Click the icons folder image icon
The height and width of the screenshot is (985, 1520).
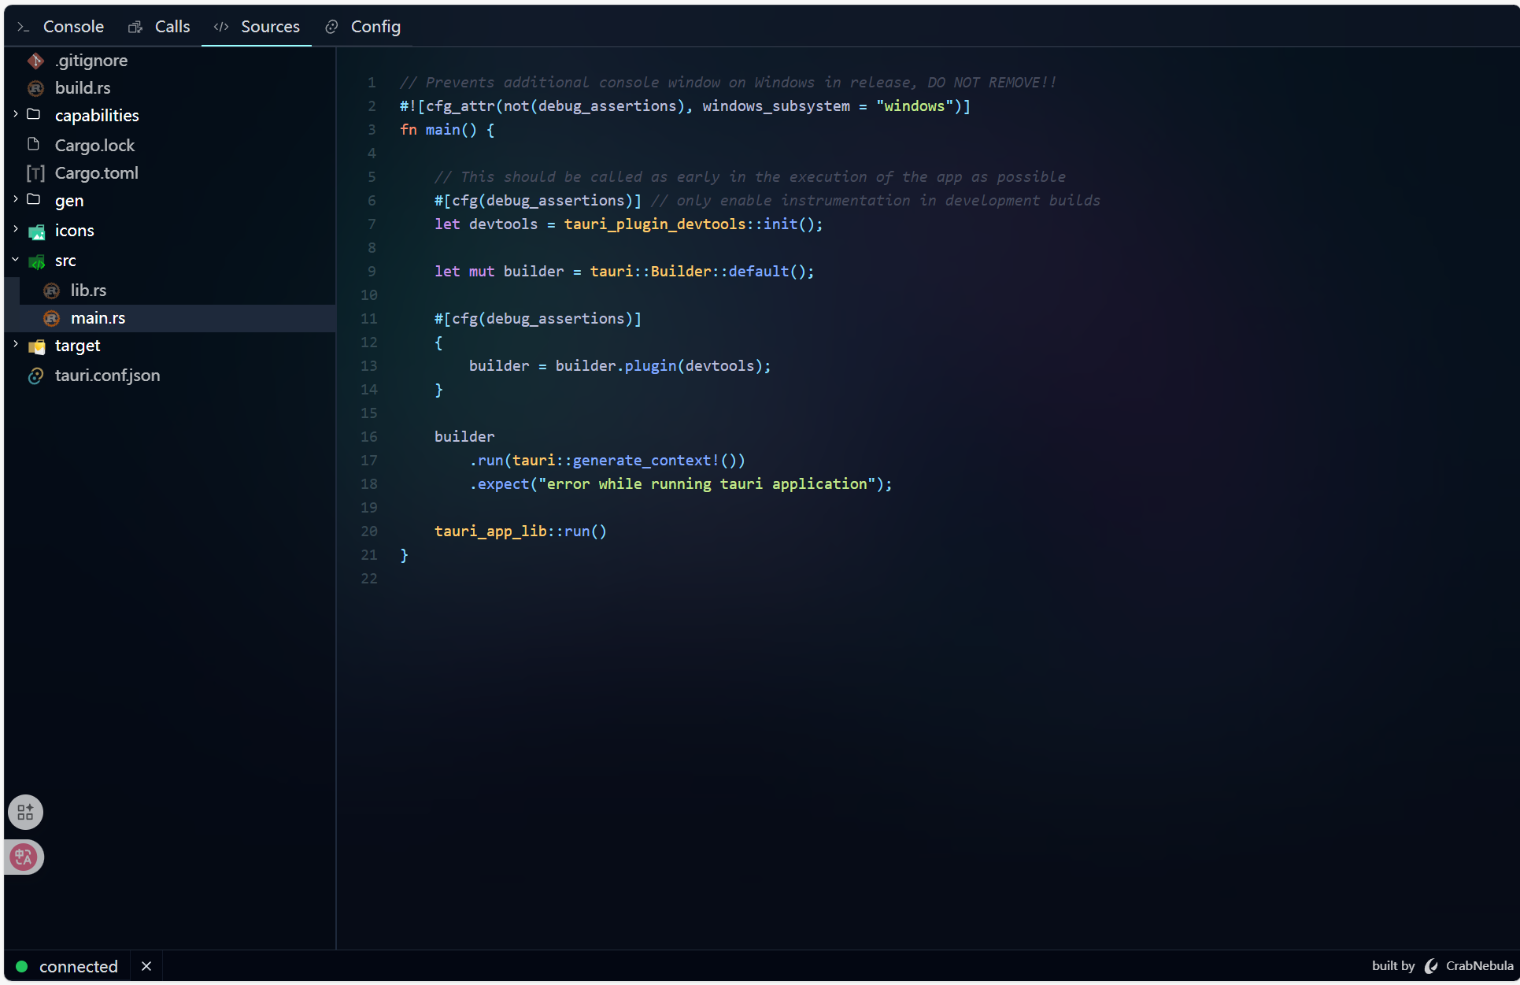coord(36,231)
